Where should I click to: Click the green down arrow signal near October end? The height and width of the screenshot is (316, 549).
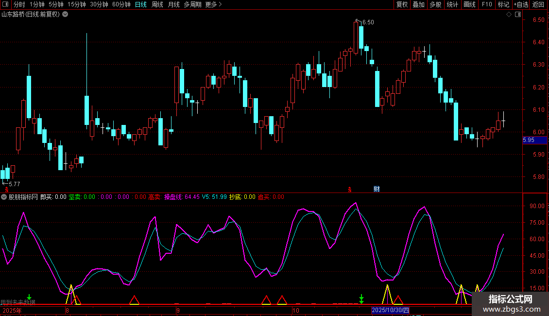coord(361,299)
